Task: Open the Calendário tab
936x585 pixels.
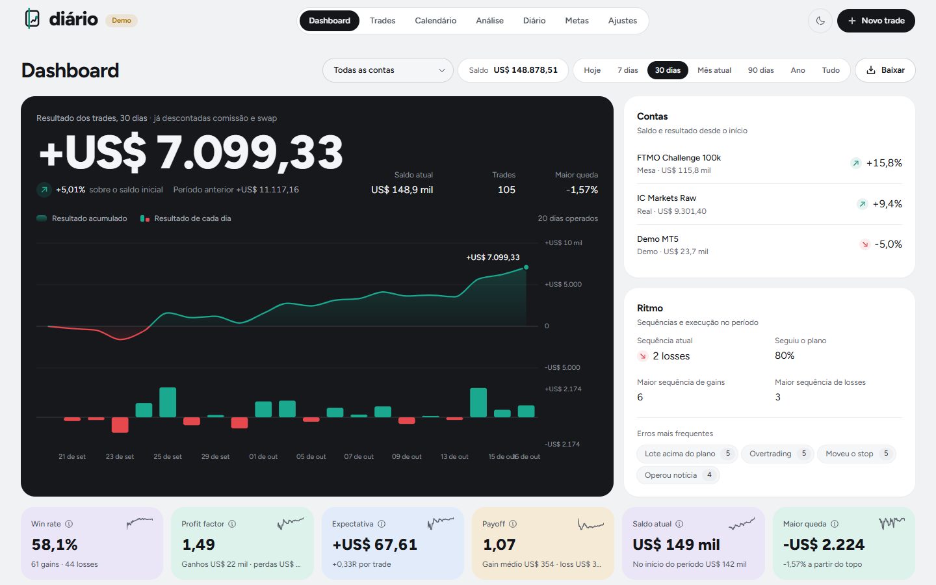Action: point(435,21)
